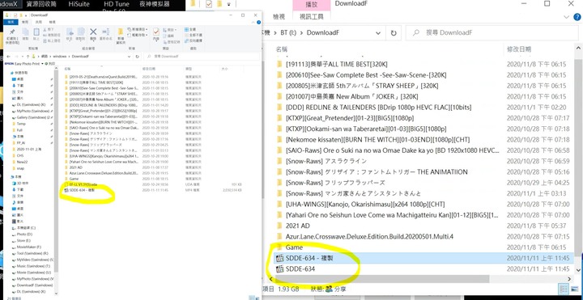Click the Paste icon in left window ribbon
583x300 pixels.
click(x=36, y=32)
